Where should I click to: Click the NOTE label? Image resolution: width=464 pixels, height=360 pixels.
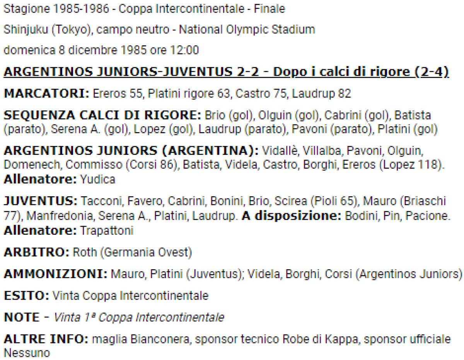(x=22, y=318)
